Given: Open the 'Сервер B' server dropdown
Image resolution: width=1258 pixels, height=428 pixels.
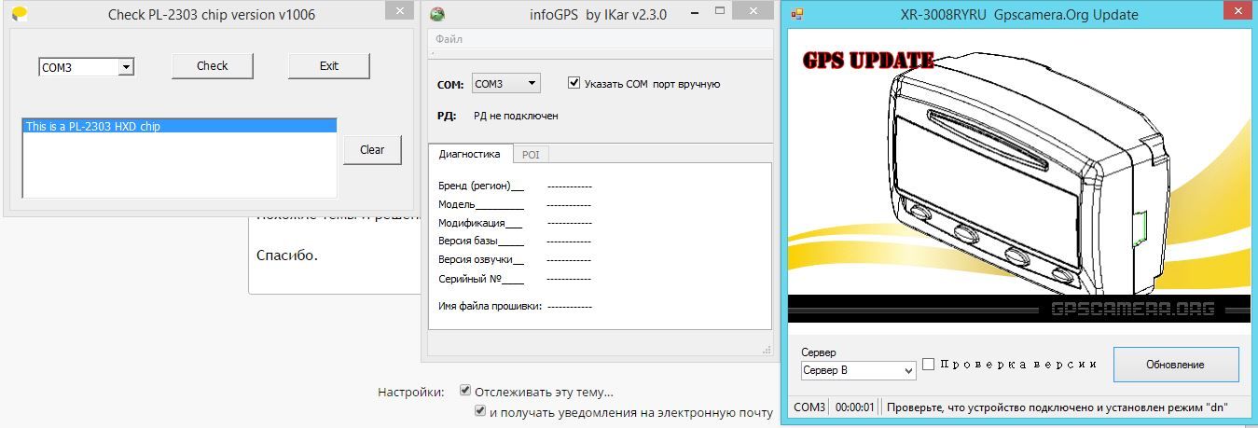Looking at the screenshot, I should click(x=908, y=371).
